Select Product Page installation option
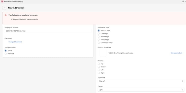The image size is (186, 93). coord(99,30)
